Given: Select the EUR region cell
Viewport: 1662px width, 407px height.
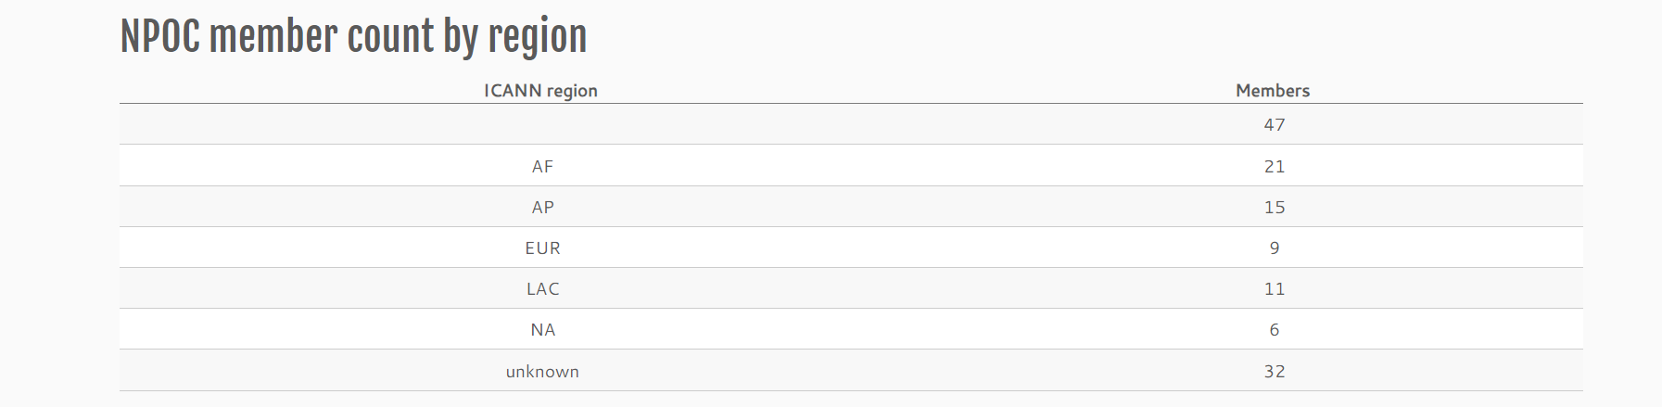Looking at the screenshot, I should (542, 248).
